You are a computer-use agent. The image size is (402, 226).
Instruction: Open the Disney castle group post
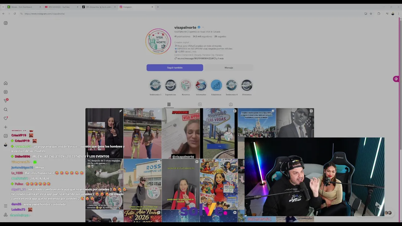tap(257, 123)
